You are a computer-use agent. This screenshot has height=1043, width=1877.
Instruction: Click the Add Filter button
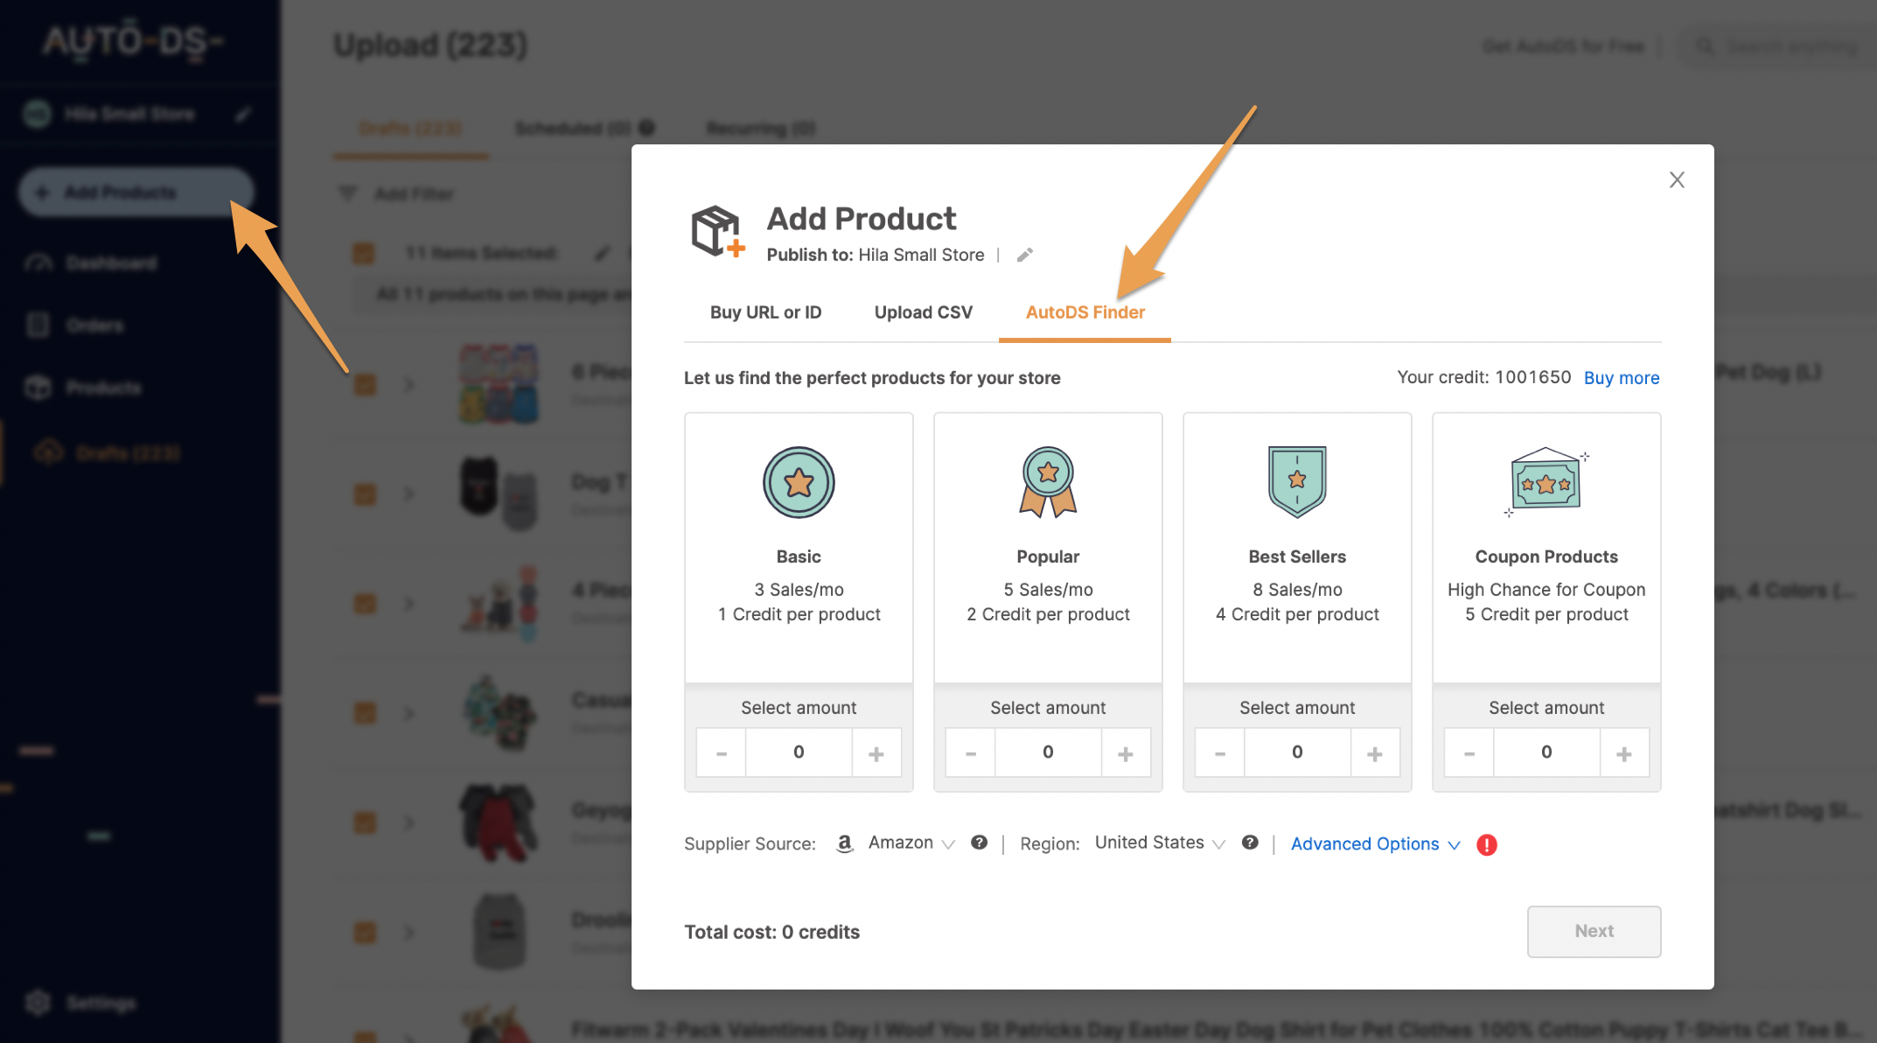[397, 193]
